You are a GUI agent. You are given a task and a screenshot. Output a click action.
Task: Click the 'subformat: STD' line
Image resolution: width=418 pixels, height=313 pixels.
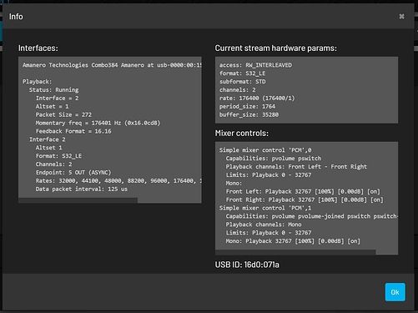coord(243,82)
